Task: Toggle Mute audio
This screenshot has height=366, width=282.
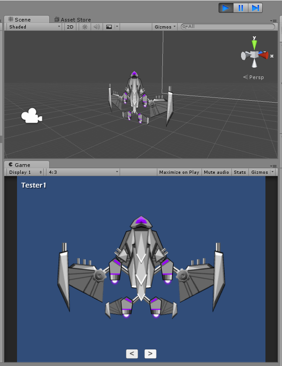Action: coord(216,172)
